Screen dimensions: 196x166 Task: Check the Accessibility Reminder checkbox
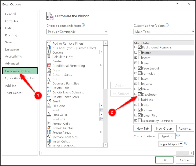click(x=140, y=120)
